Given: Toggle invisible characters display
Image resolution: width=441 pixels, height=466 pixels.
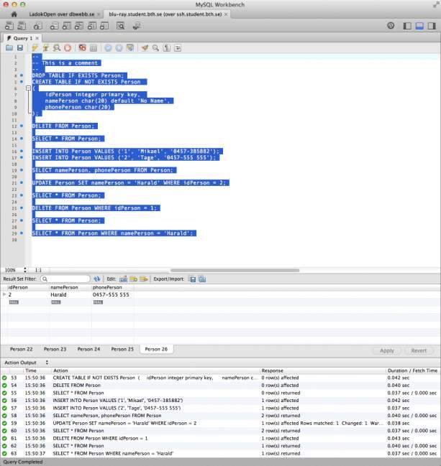Looking at the screenshot, I should click(167, 48).
